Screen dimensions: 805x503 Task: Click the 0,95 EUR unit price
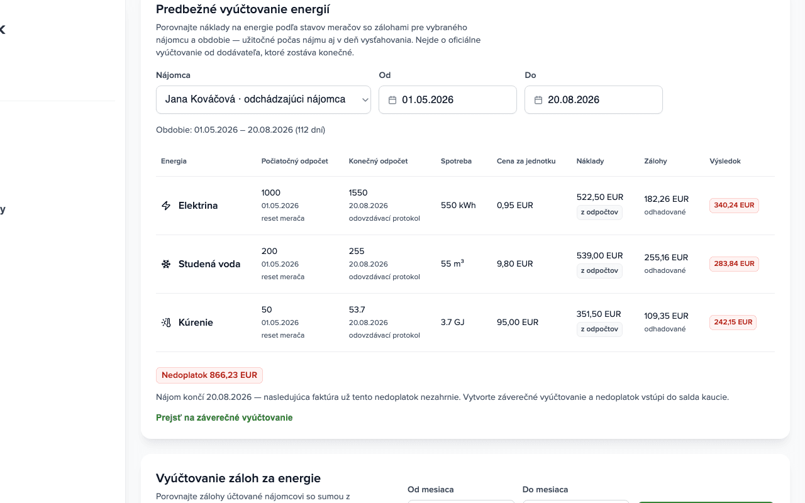point(515,206)
